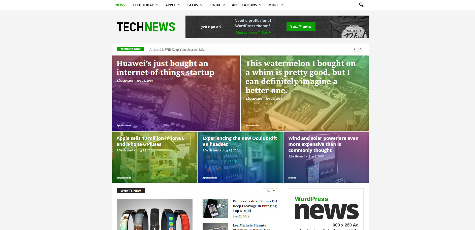Expand the Tech Today menu
Viewport: 475px width, 230px height.
click(145, 5)
